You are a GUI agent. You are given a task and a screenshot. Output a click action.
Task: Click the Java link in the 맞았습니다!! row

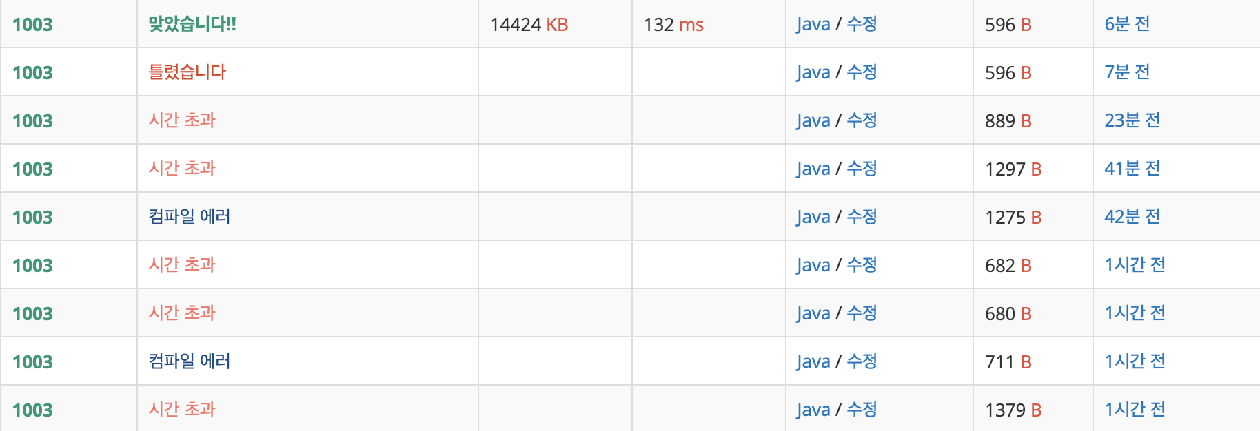click(x=813, y=25)
